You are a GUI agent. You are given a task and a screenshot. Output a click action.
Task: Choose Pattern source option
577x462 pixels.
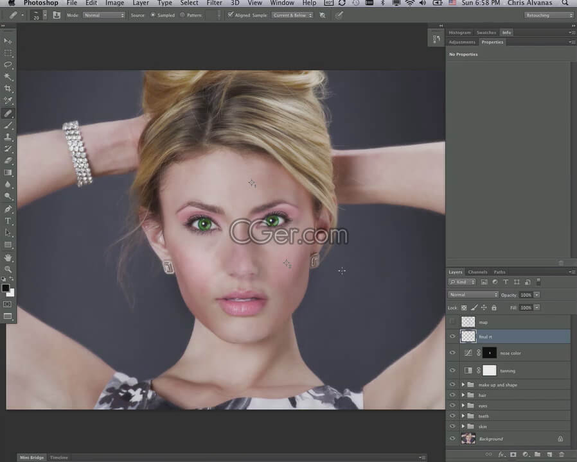click(x=182, y=15)
